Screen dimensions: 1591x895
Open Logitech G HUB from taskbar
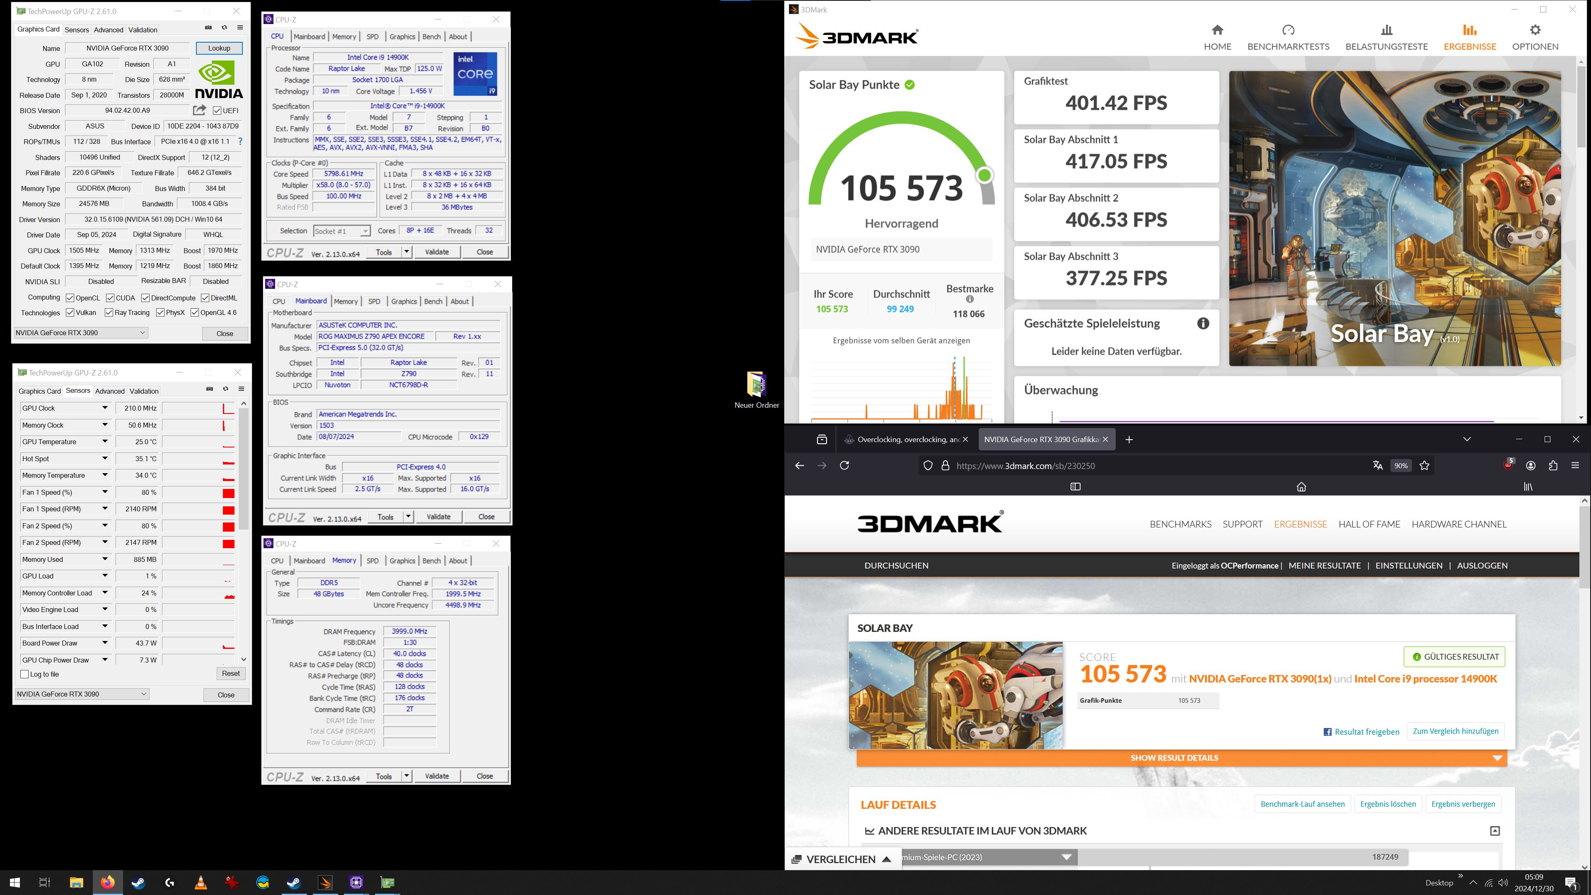click(x=170, y=883)
